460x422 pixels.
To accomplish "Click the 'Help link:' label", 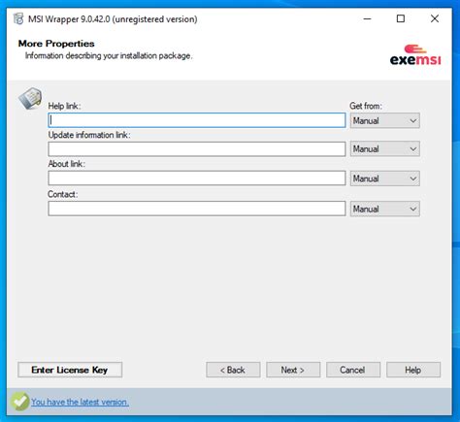I will click(64, 106).
